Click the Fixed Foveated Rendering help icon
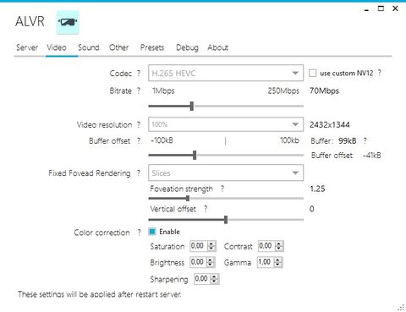 [139, 173]
